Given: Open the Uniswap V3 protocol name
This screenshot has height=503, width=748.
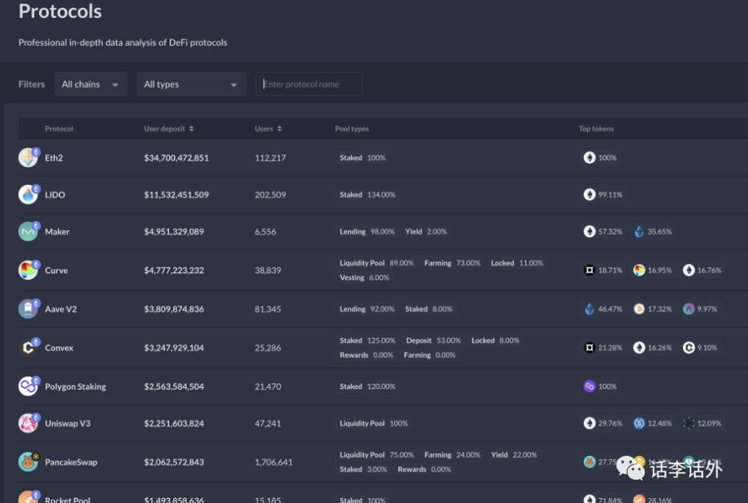Looking at the screenshot, I should click(x=67, y=423).
